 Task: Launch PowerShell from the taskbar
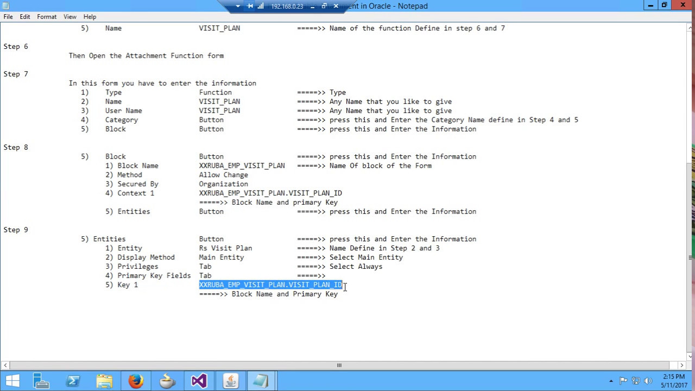[73, 381]
